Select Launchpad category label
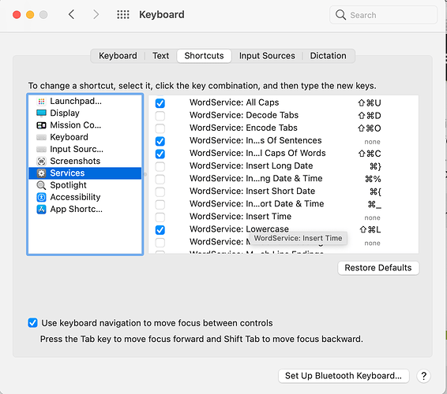 tap(76, 102)
